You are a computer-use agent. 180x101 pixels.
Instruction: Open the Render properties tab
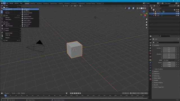tap(150, 43)
